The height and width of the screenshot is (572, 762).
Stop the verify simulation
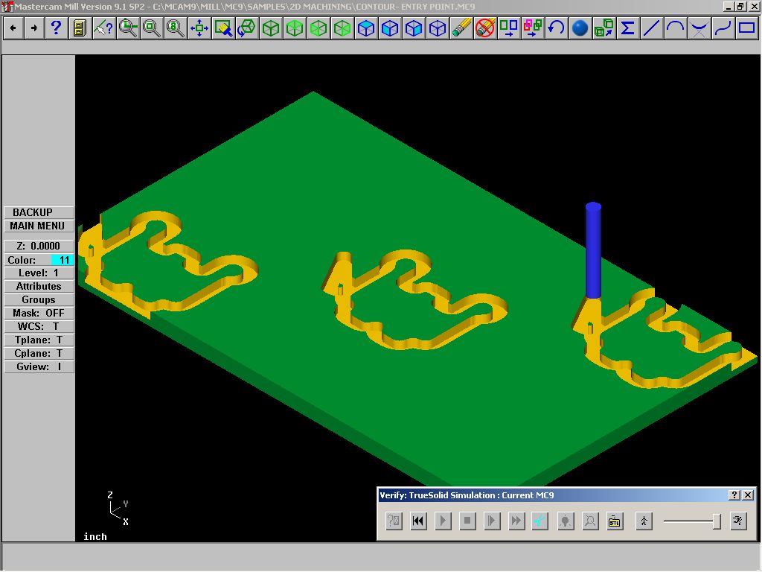[x=467, y=521]
